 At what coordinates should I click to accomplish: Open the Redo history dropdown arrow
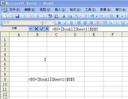coord(106,16)
